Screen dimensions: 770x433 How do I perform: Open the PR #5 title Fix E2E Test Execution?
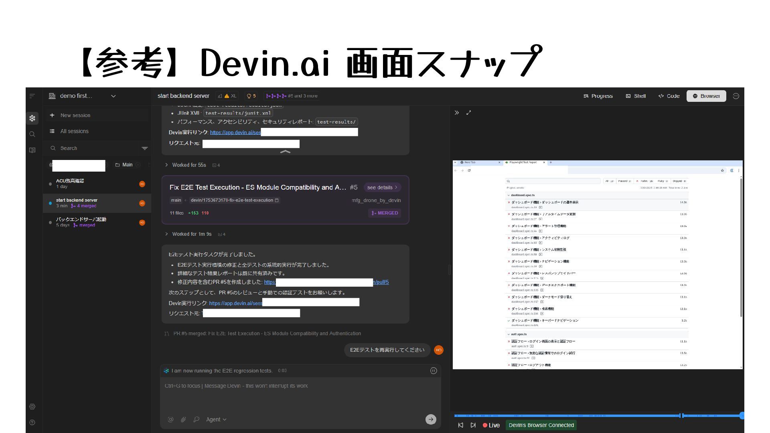pos(258,187)
